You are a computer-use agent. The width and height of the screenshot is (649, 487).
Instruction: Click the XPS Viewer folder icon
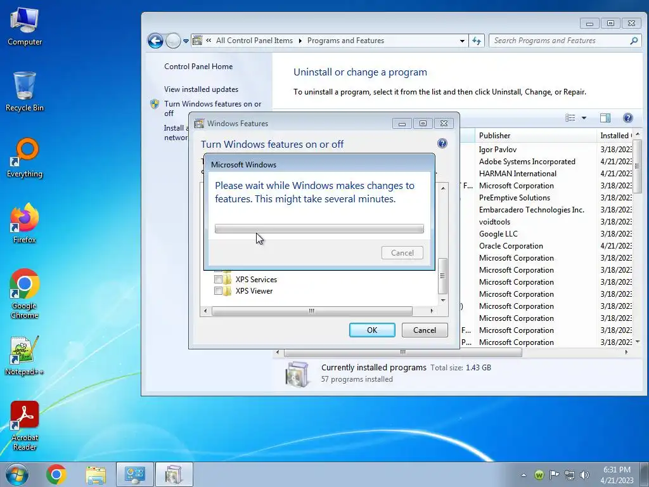[228, 291]
